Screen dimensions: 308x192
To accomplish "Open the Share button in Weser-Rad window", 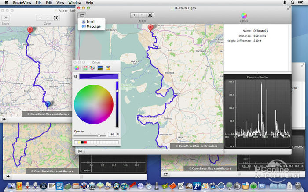I will [6, 18].
